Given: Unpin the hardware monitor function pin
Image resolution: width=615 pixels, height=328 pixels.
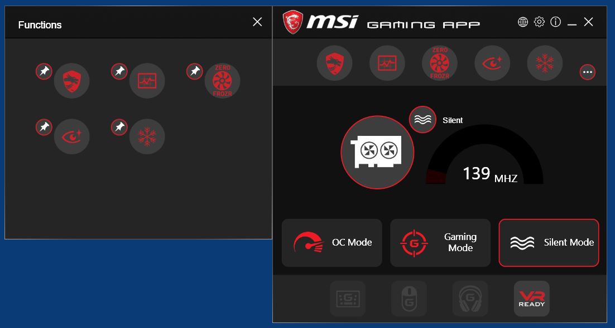Looking at the screenshot, I should pos(119,71).
